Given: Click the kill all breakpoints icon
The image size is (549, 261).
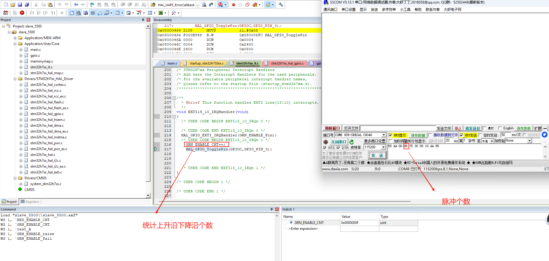Looking at the screenshot, I should pyautogui.click(x=255, y=5).
